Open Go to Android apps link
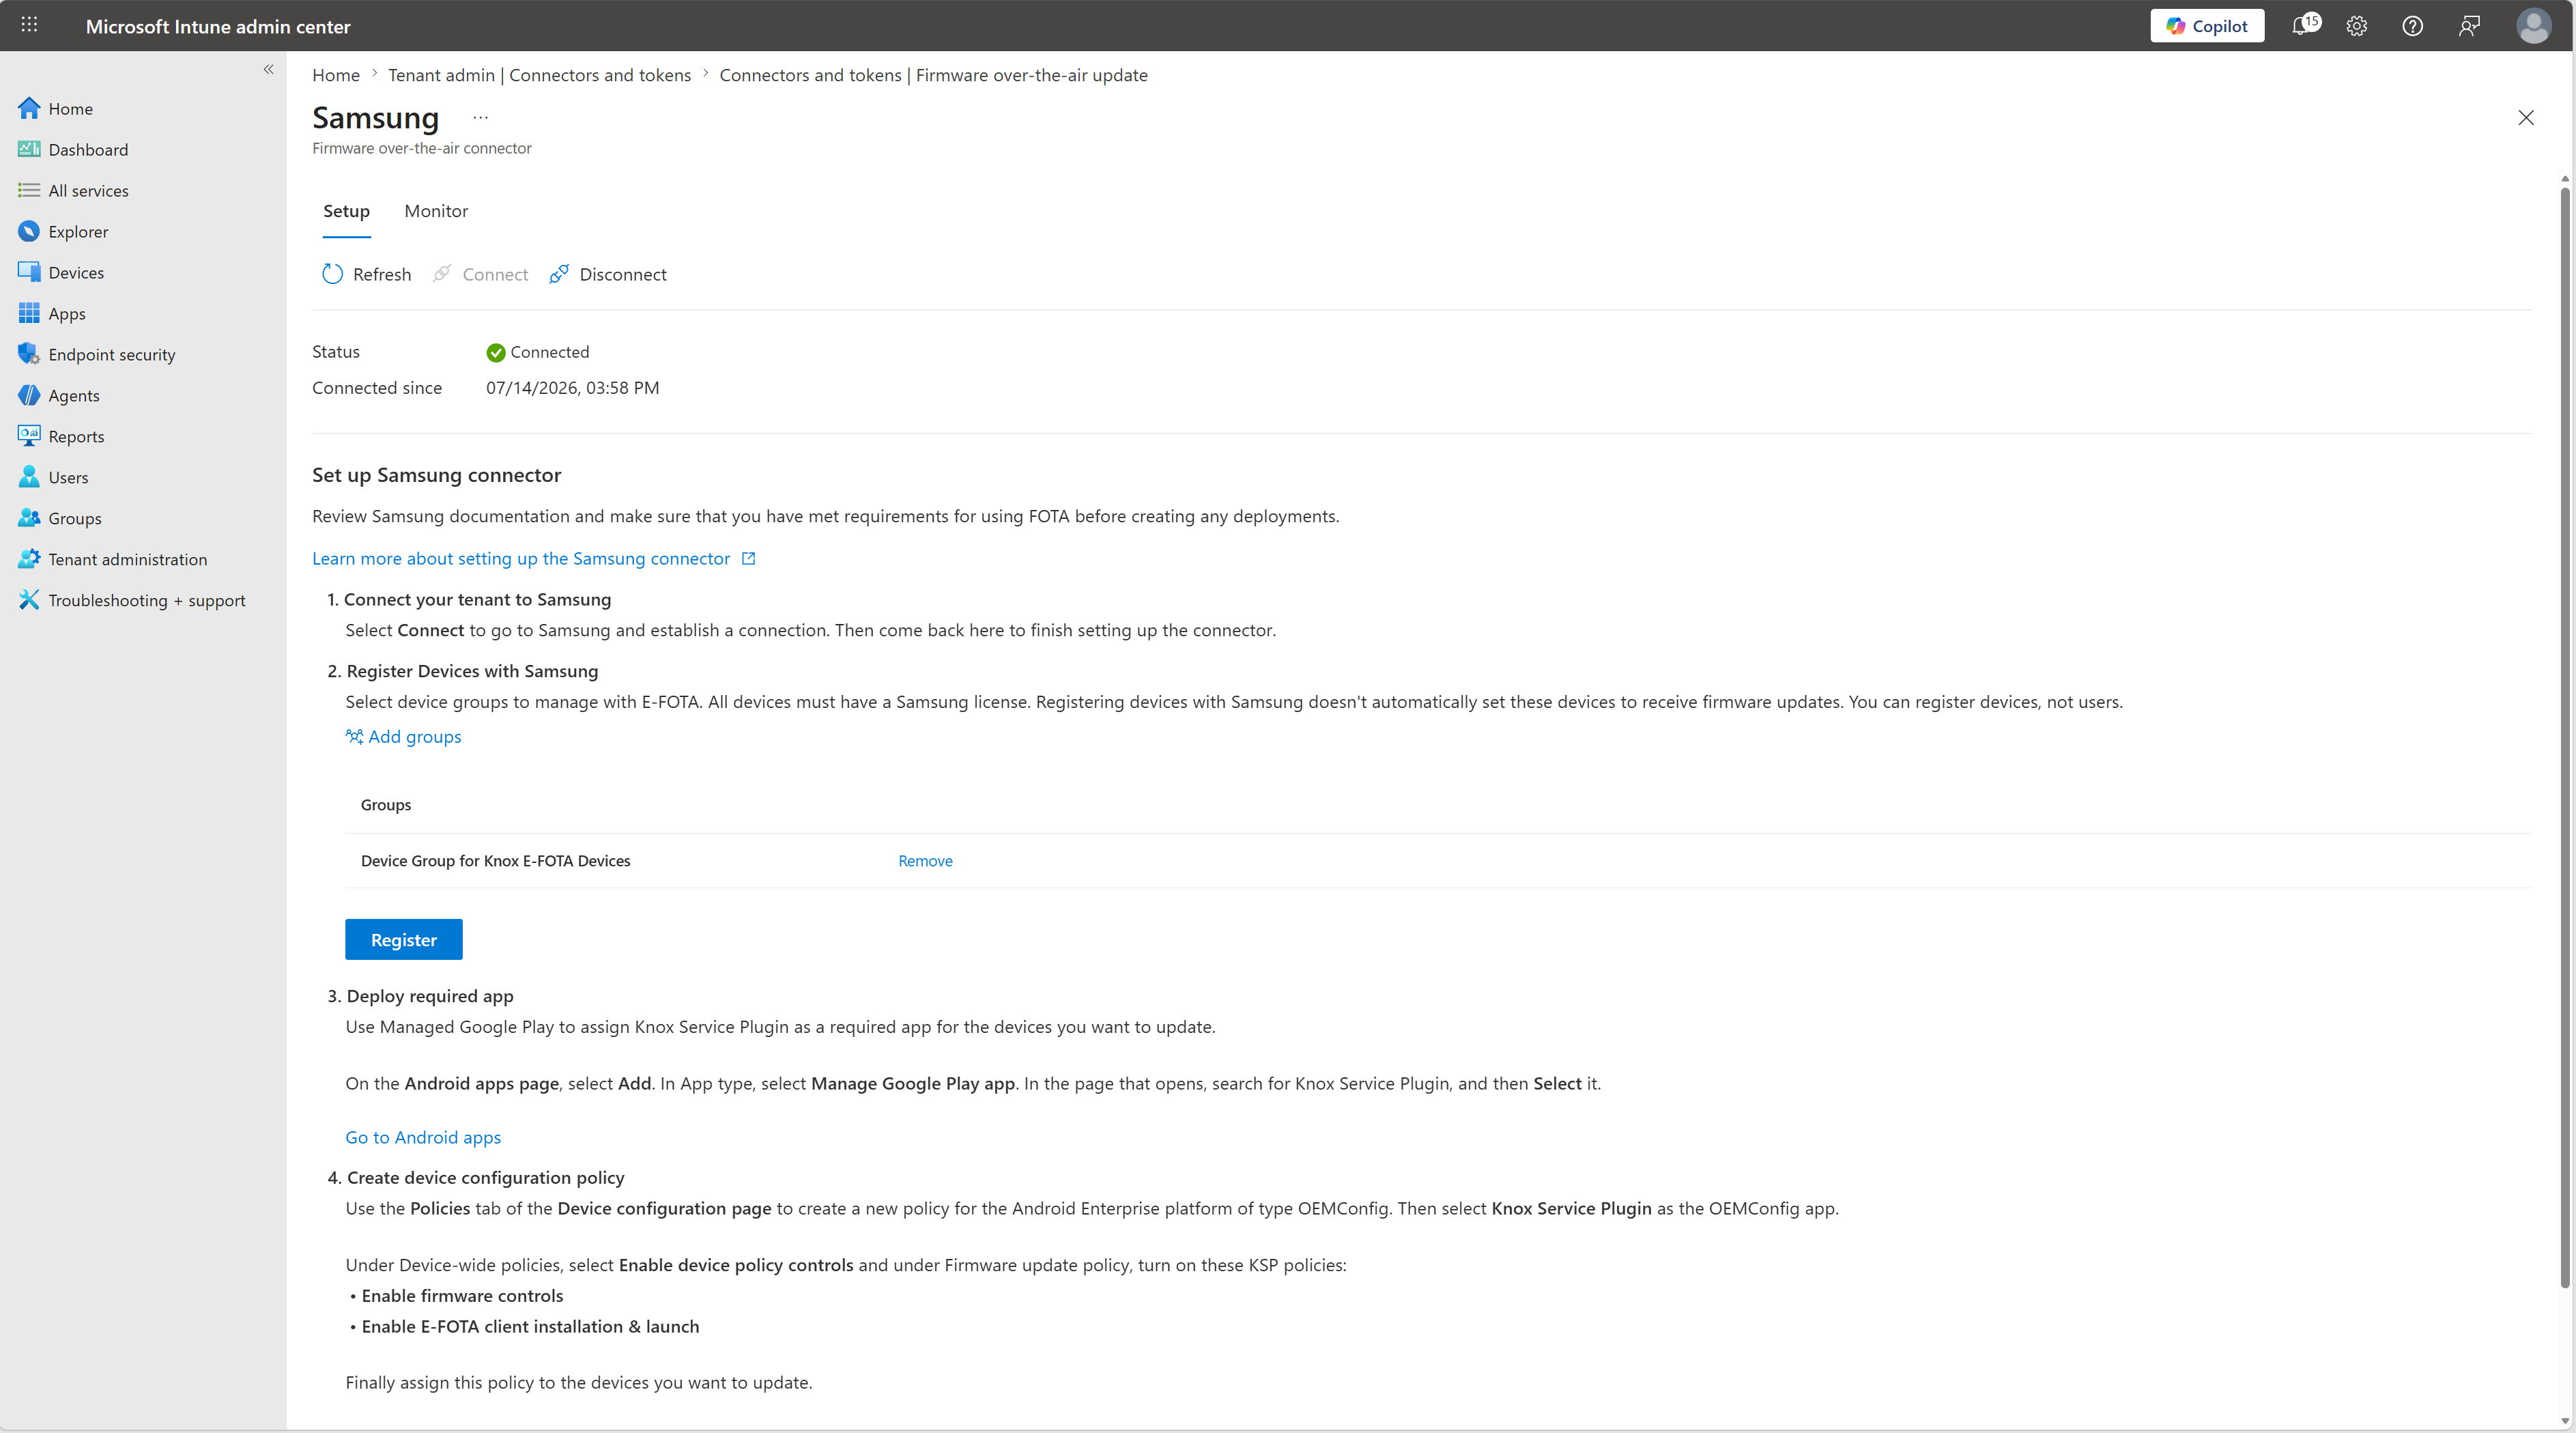 tap(423, 1137)
